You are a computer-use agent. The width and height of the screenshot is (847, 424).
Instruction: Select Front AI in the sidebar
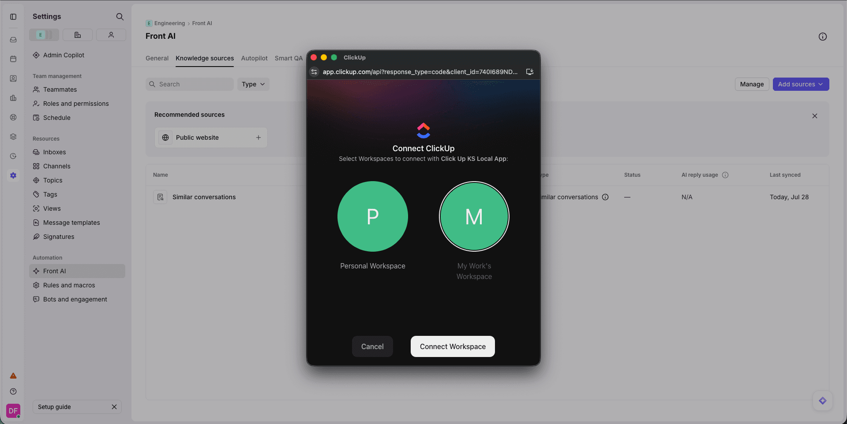coord(77,271)
